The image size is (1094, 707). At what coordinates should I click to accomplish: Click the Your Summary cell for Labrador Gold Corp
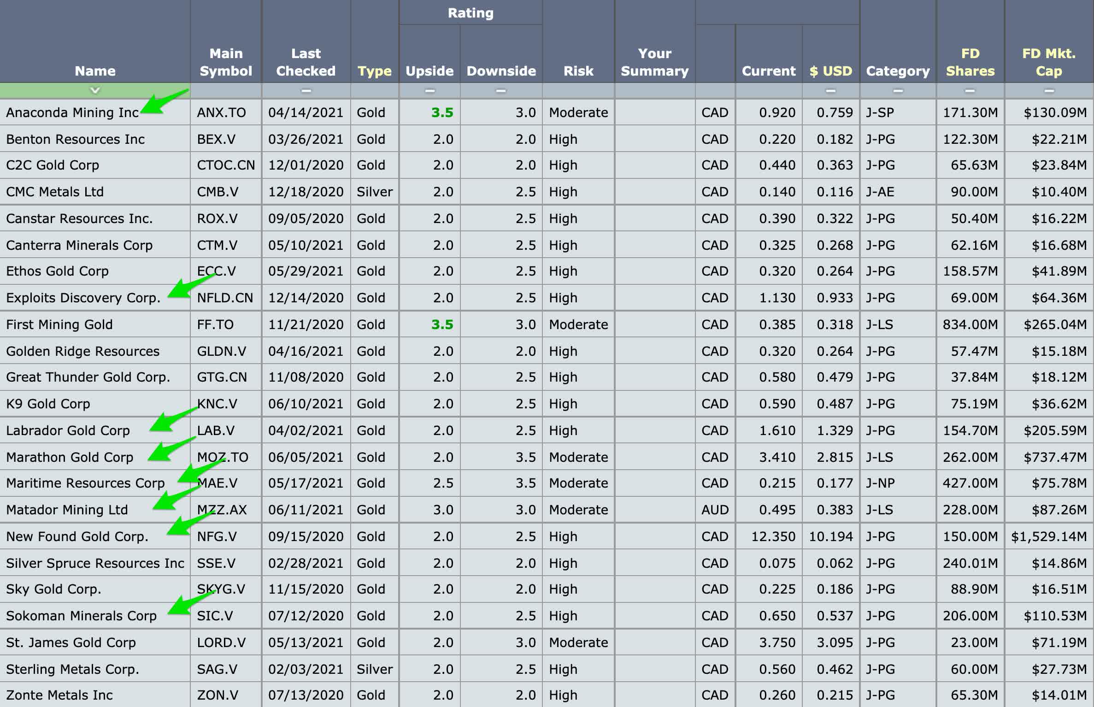(x=654, y=430)
